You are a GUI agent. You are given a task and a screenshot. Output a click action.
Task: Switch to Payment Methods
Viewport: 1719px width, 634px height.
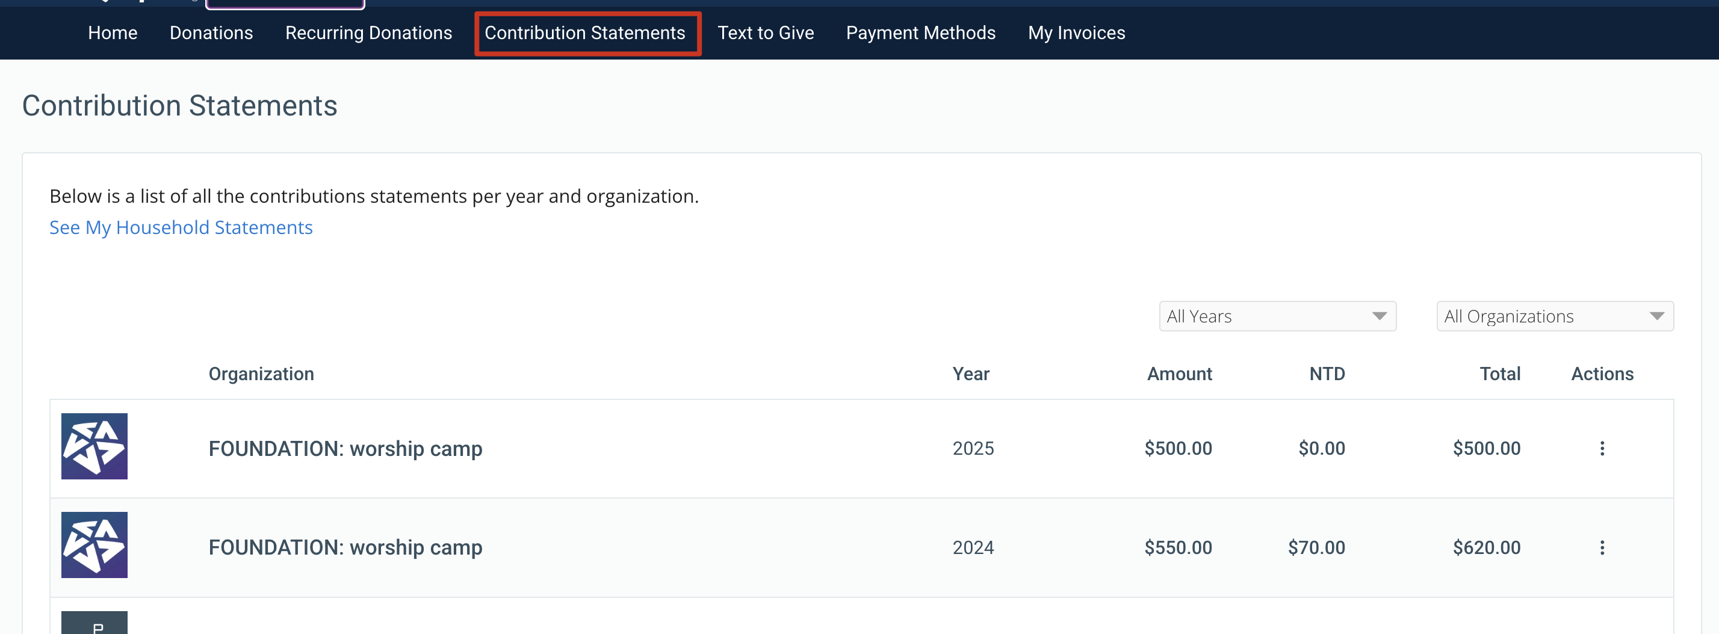pyautogui.click(x=920, y=32)
